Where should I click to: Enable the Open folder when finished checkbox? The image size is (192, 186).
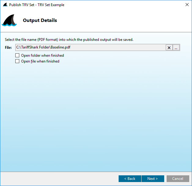[x=17, y=55]
